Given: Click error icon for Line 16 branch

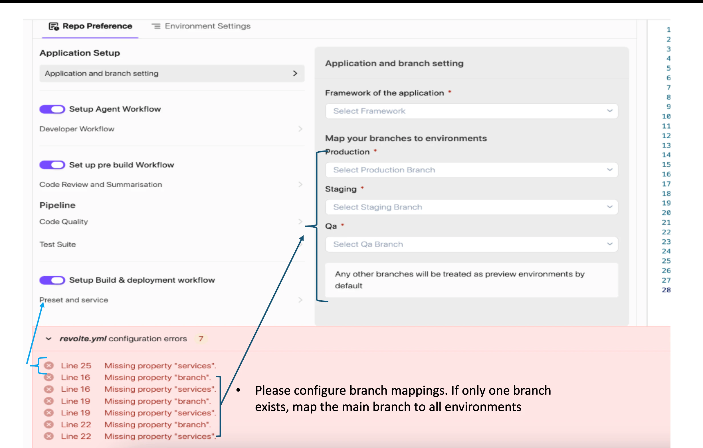Looking at the screenshot, I should click(x=49, y=377).
